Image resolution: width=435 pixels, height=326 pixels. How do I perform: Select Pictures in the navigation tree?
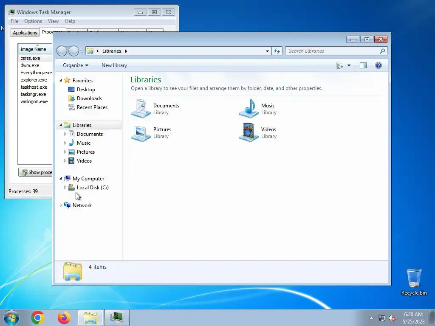(x=86, y=152)
